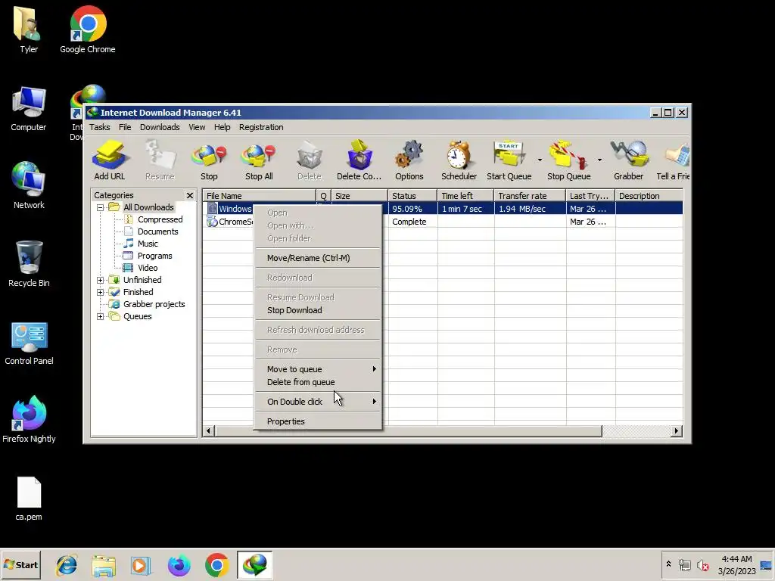Image resolution: width=775 pixels, height=581 pixels.
Task: Click the taskbar clock showing 4:44 AM
Action: pyautogui.click(x=736, y=564)
